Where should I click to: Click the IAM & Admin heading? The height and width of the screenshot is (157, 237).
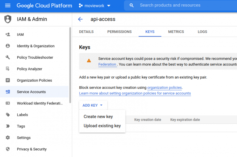tap(32, 19)
